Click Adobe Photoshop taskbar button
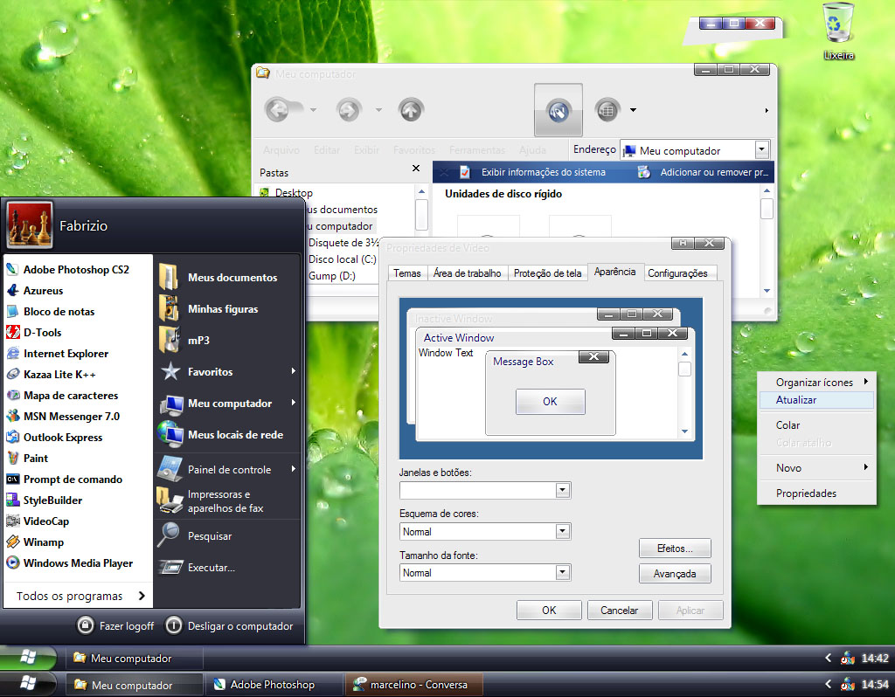Screen dimensions: 895x697 click(x=274, y=685)
